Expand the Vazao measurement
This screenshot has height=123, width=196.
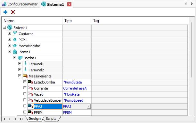tap(25, 94)
